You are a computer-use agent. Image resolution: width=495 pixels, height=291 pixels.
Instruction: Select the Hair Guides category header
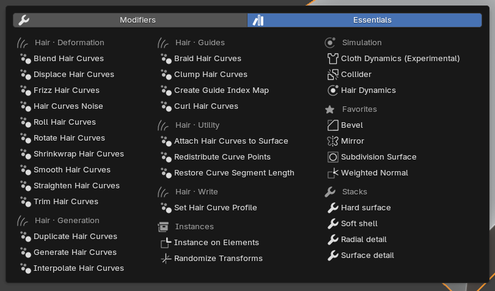point(200,43)
